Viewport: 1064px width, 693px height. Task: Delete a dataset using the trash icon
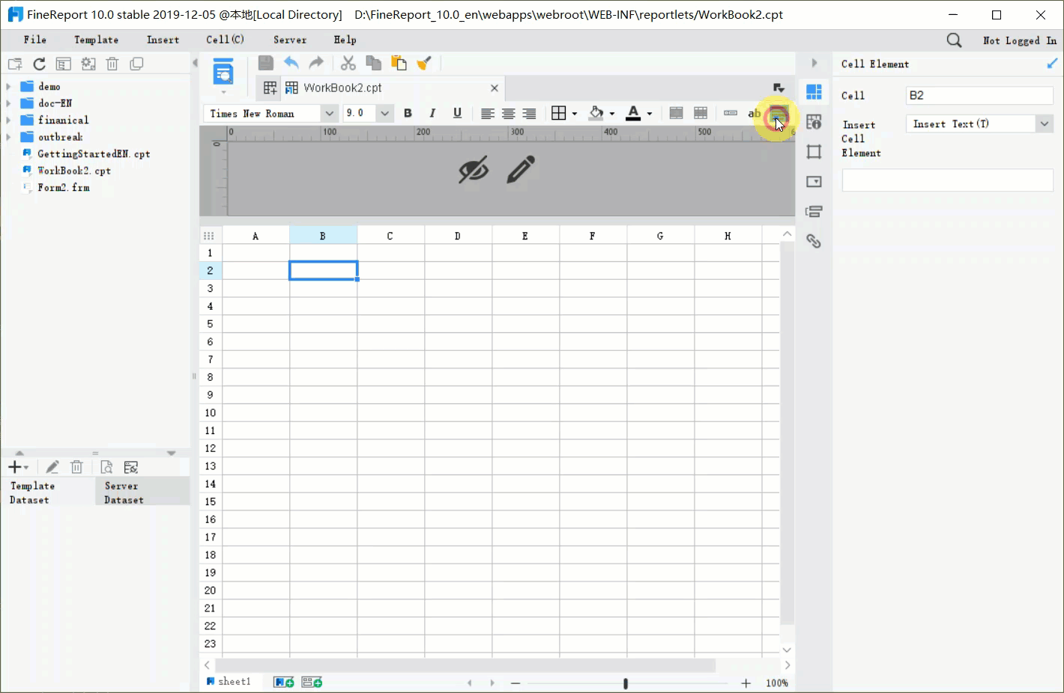[x=76, y=466]
